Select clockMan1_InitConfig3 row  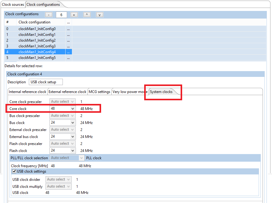click(x=37, y=46)
